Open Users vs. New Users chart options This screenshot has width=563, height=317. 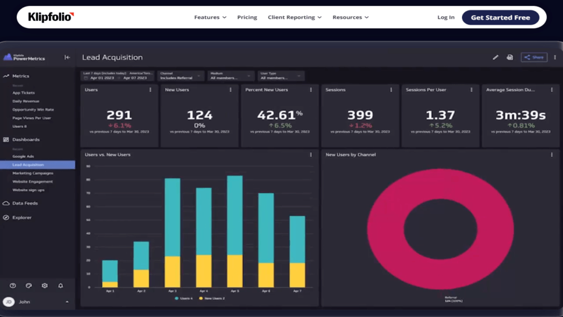pyautogui.click(x=311, y=155)
